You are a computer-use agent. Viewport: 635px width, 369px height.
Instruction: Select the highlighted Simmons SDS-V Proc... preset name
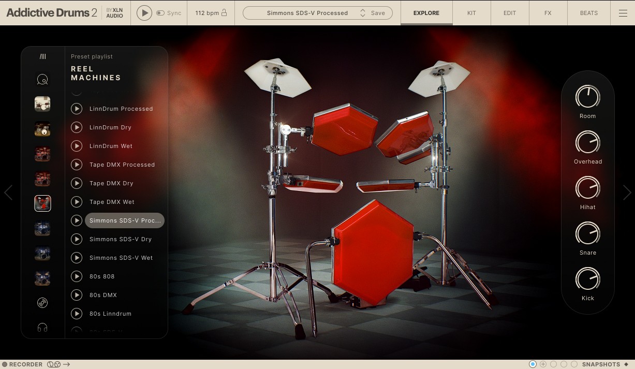click(x=125, y=220)
